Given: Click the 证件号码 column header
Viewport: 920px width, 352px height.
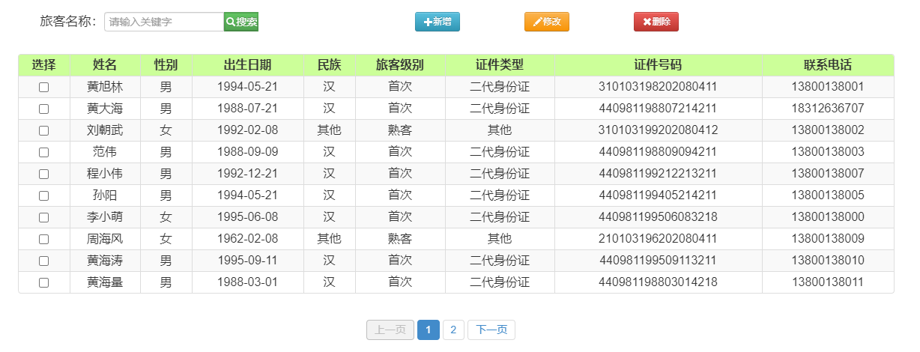Looking at the screenshot, I should tap(659, 65).
